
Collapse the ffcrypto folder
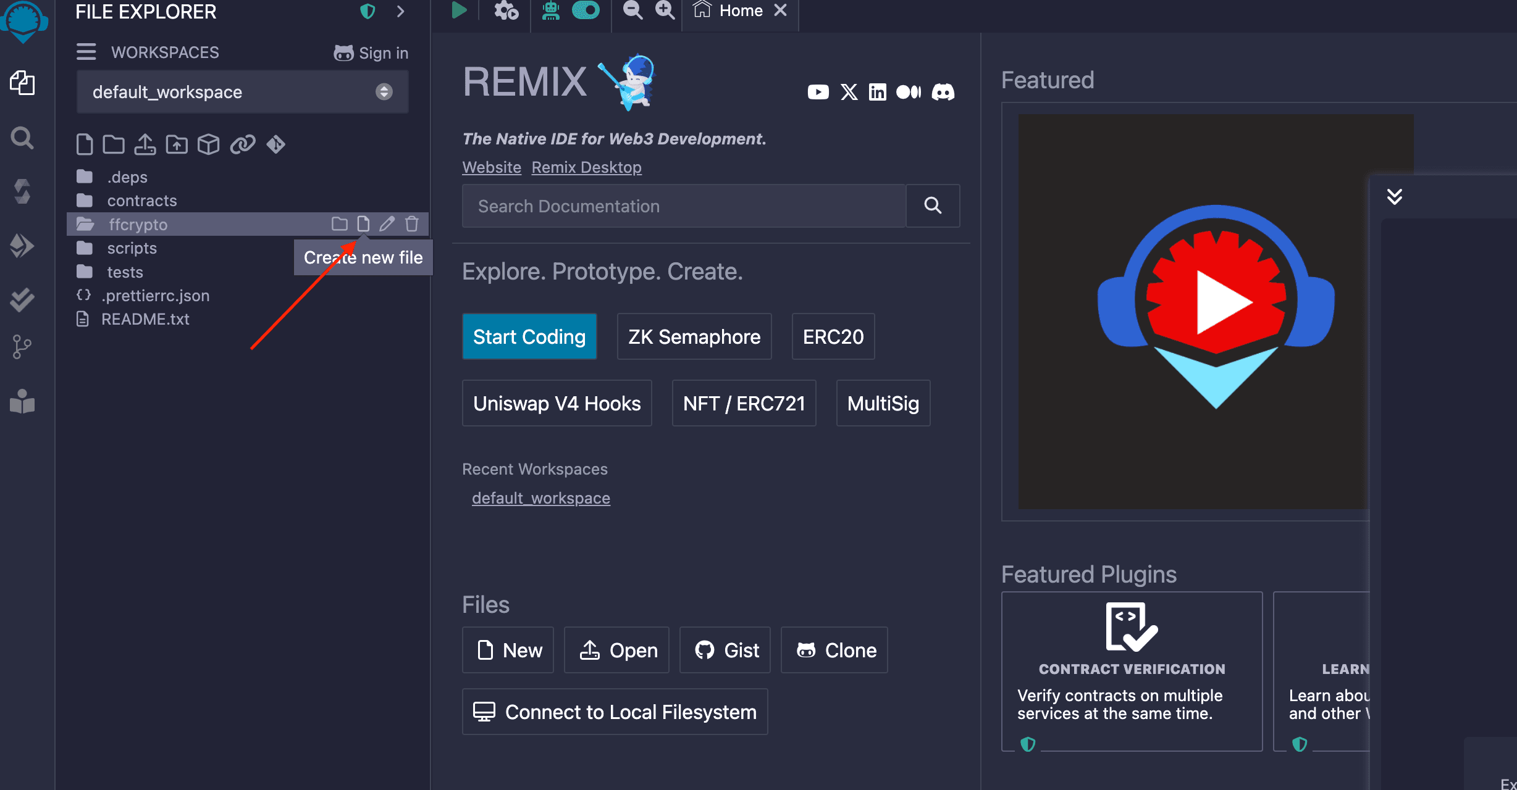(x=138, y=224)
